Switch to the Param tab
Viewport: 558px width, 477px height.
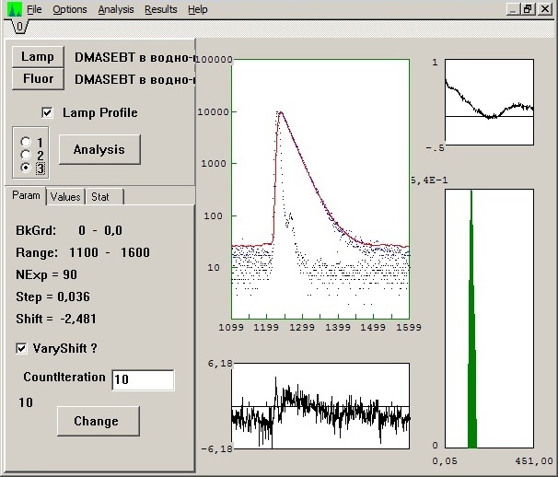coord(26,196)
